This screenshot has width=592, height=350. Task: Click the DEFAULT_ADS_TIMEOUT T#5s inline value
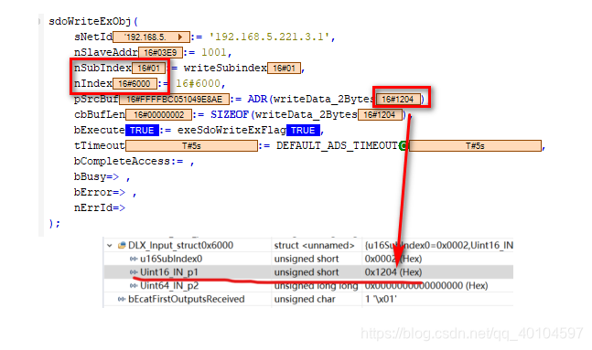pos(475,145)
